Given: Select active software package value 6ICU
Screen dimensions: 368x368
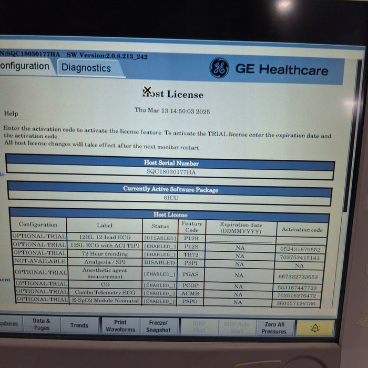Looking at the screenshot, I should tap(171, 198).
